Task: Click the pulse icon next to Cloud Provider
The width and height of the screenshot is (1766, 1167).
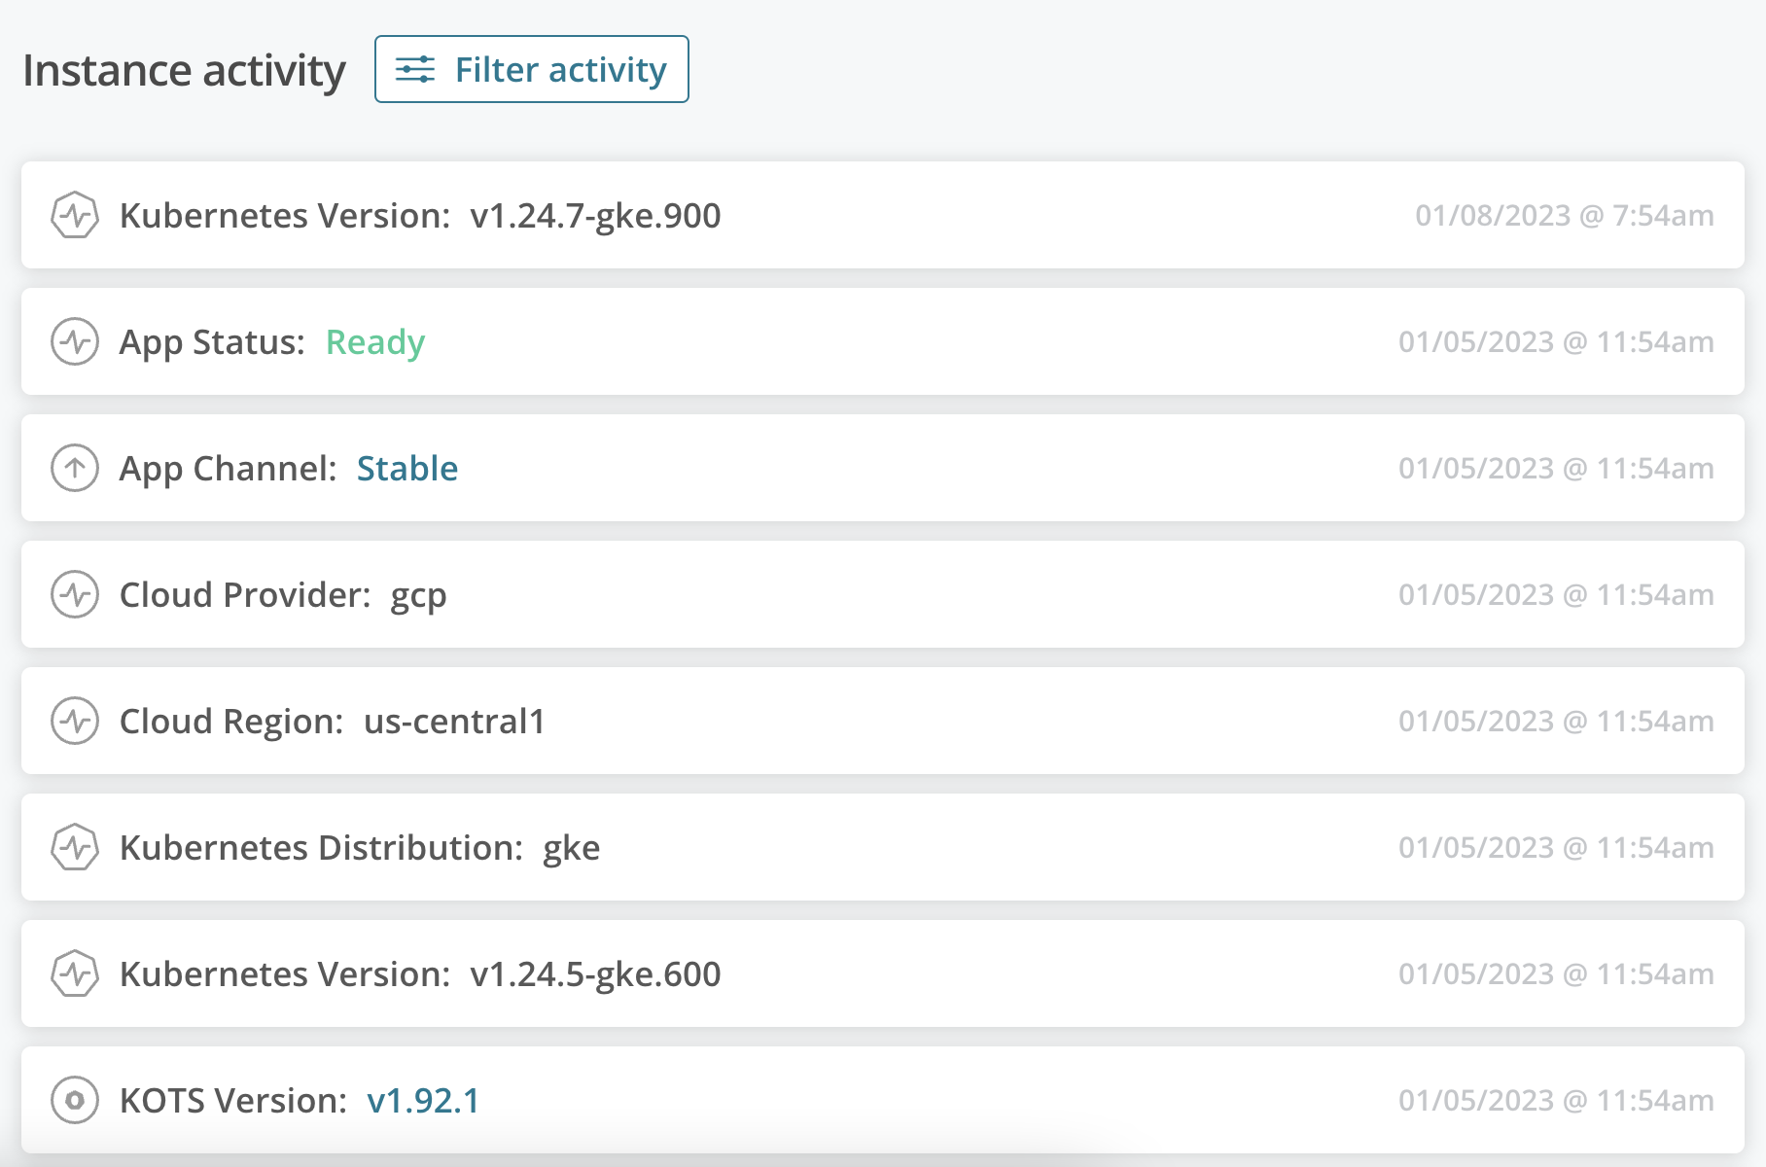Action: [74, 595]
